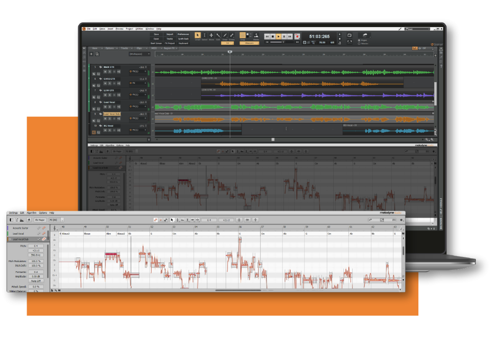Select Melodyne's main arrow tool
Screen dimensions: 500x347
[172, 219]
